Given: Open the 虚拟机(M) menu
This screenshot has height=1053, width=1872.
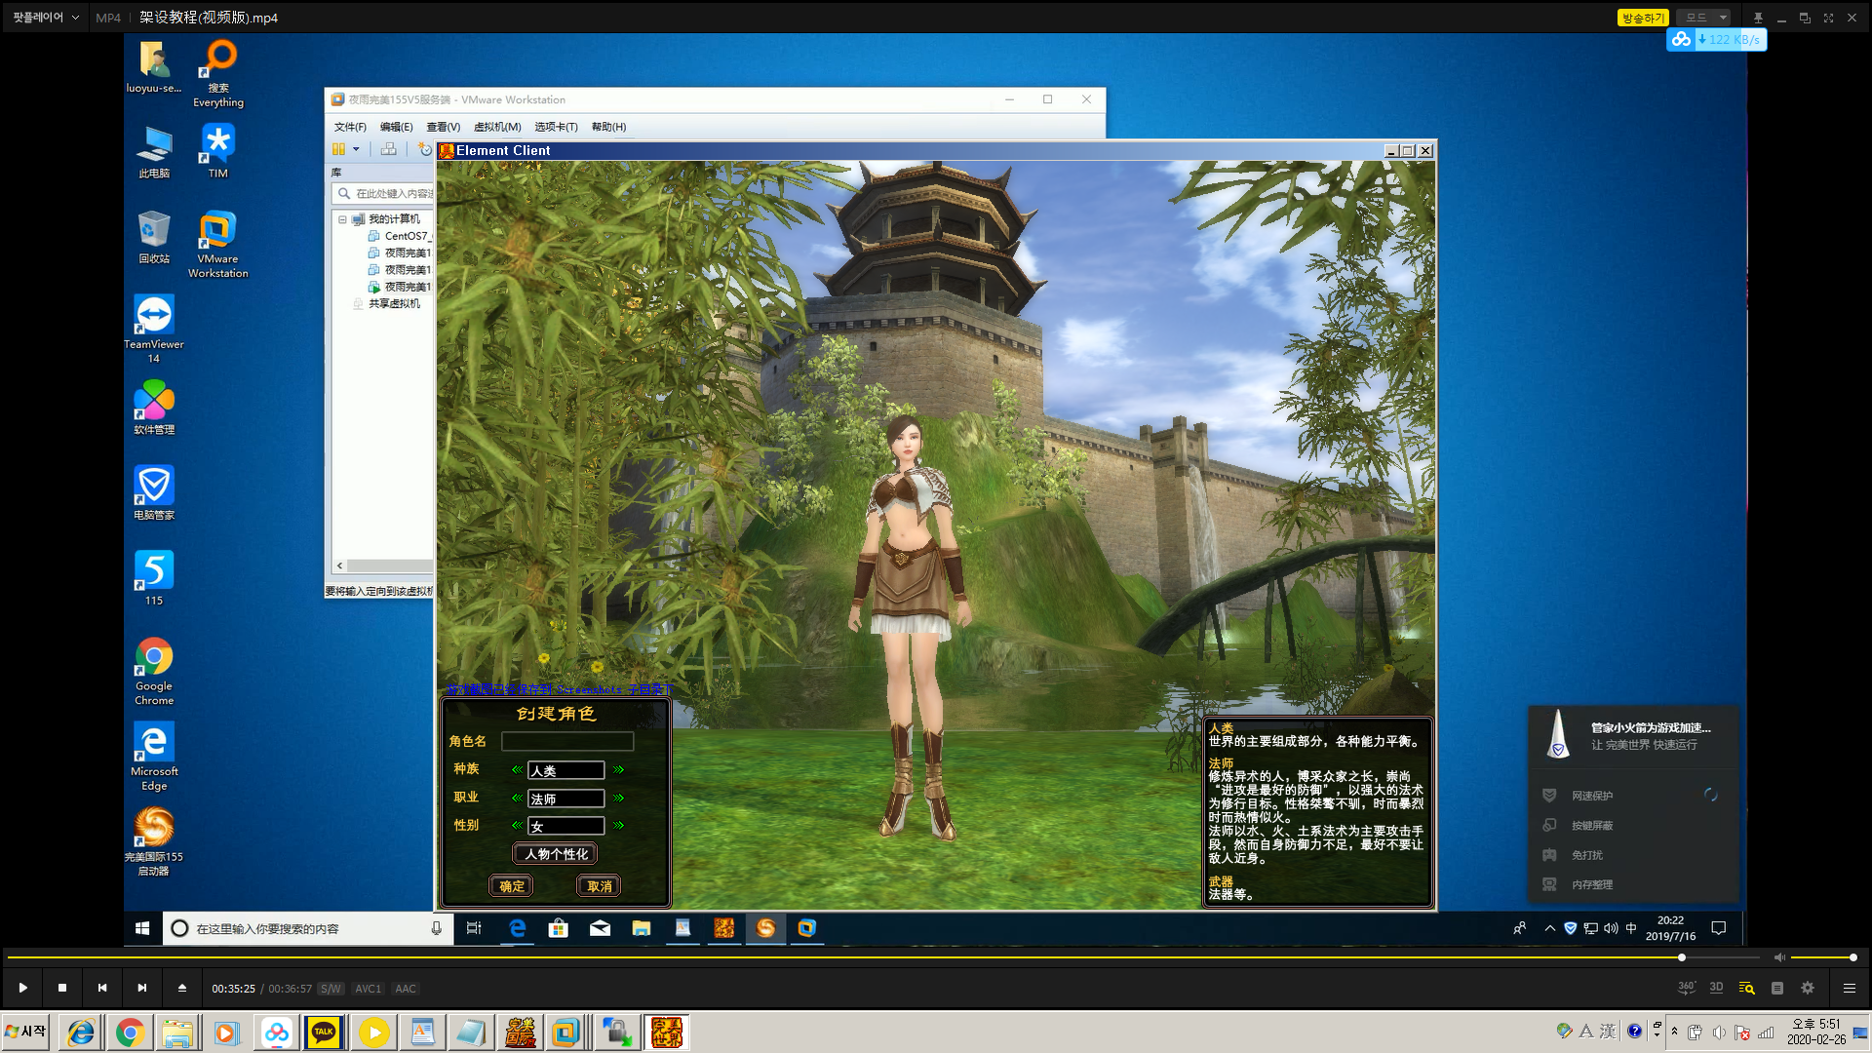Looking at the screenshot, I should click(497, 127).
